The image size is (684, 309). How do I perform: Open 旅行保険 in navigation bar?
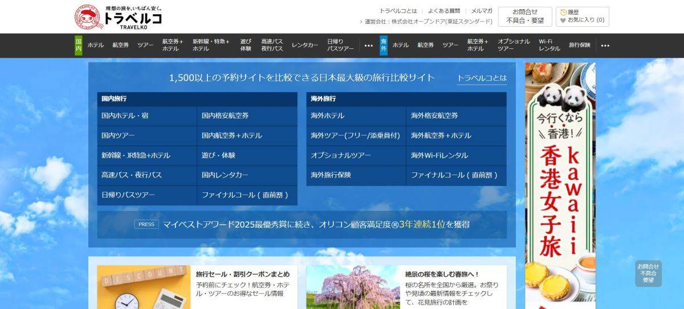580,45
